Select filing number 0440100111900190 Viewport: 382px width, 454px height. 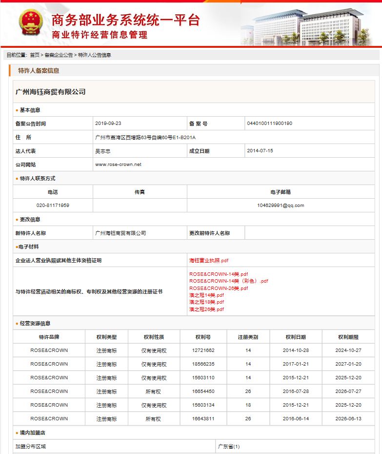pos(269,124)
